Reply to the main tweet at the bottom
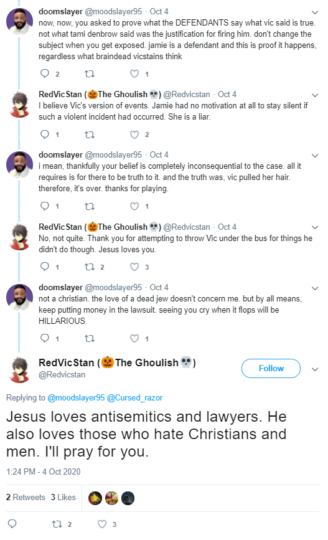 coord(12,524)
